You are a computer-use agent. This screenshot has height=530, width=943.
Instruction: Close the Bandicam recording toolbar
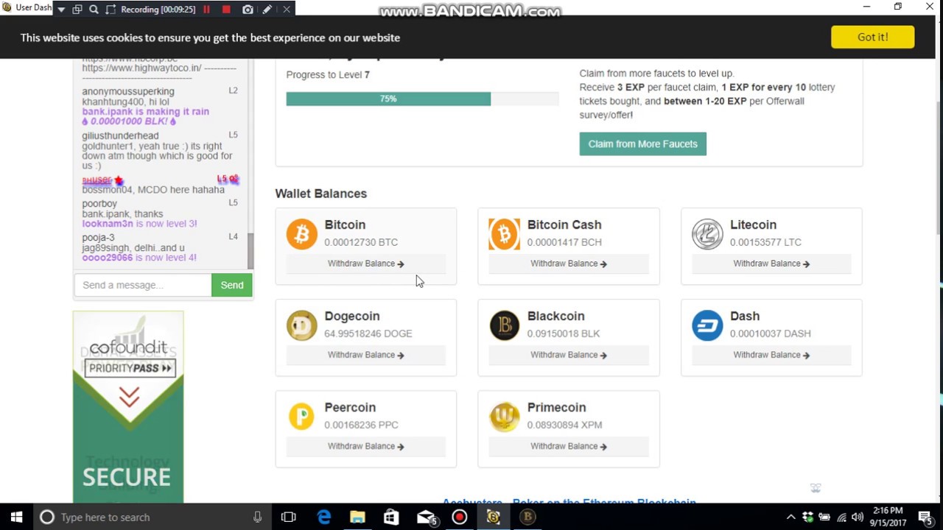point(287,10)
